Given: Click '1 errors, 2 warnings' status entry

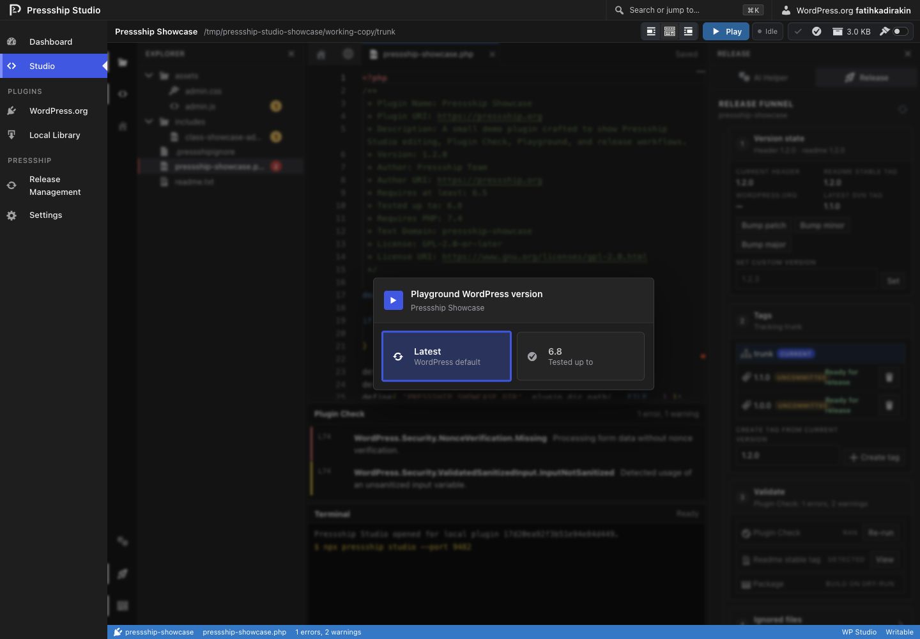Looking at the screenshot, I should click(x=328, y=632).
